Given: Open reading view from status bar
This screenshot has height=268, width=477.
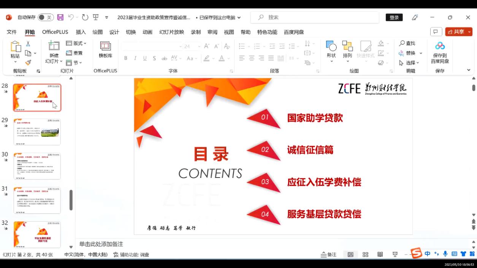Looking at the screenshot, I should pos(380,255).
